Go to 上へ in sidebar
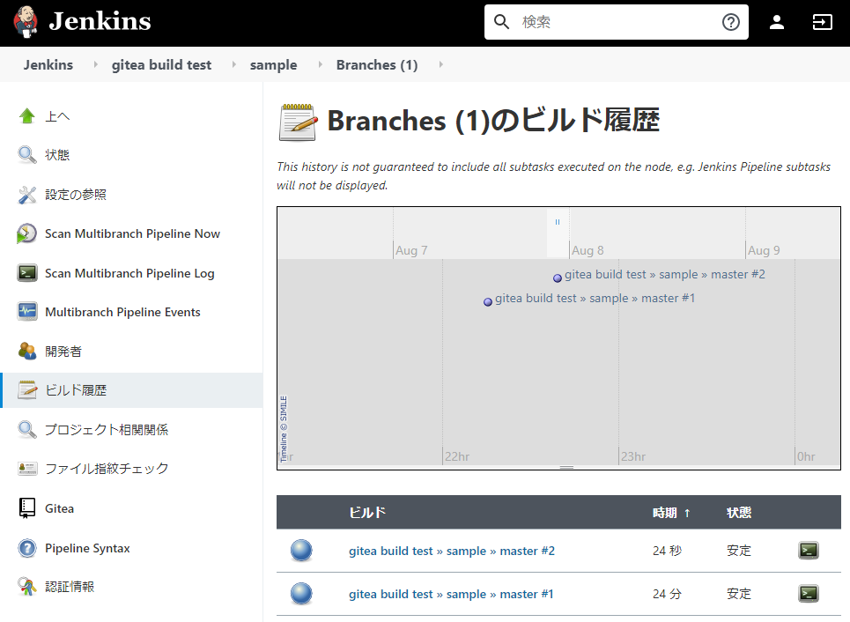850x622 pixels. pos(57,116)
